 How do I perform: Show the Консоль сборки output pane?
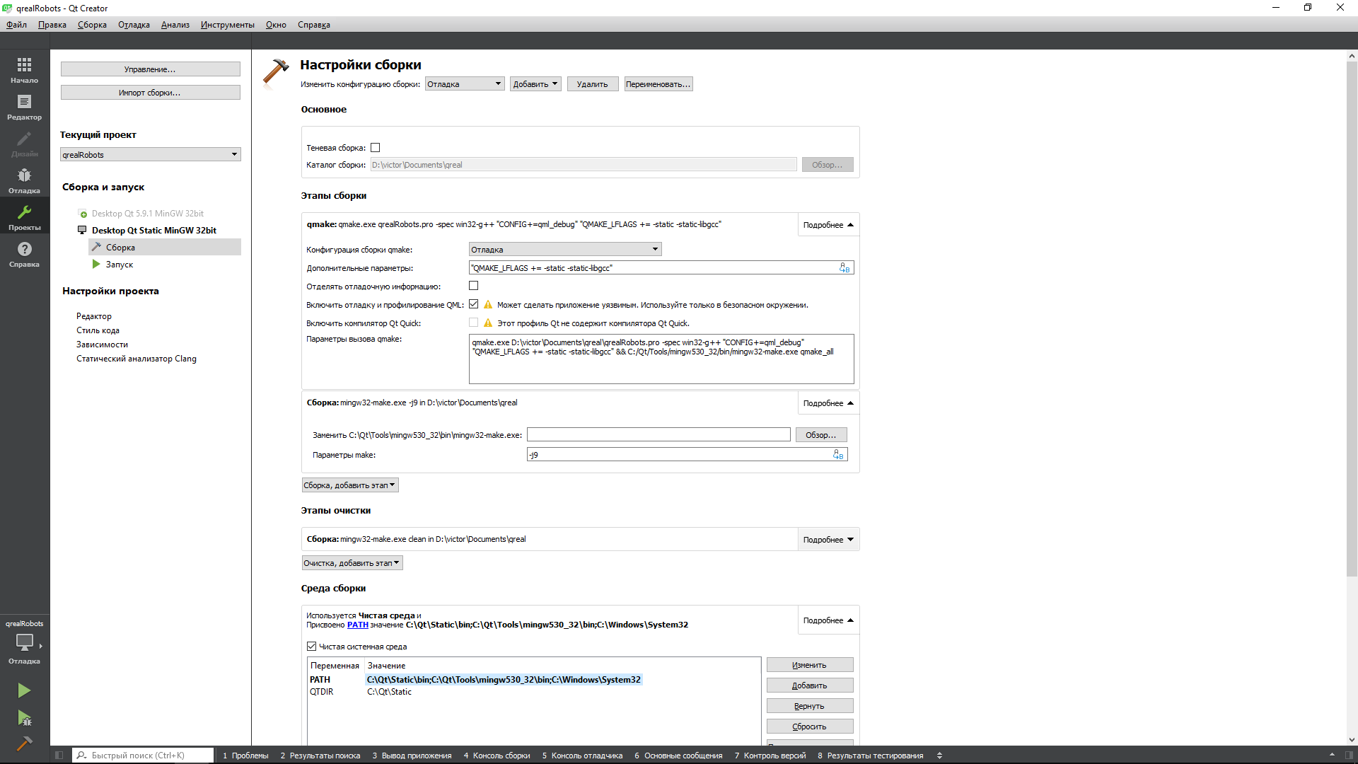point(497,756)
